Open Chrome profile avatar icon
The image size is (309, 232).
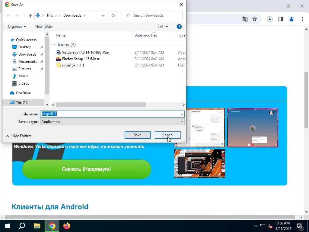pyautogui.click(x=291, y=19)
